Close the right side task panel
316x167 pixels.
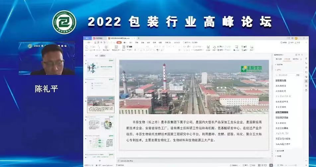click(302, 55)
